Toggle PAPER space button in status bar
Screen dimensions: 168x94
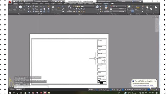[x=91, y=90]
